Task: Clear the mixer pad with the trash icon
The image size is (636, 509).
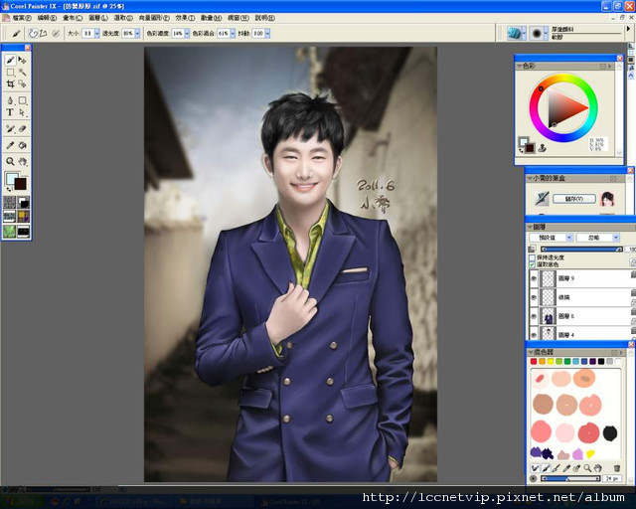Action: point(616,468)
